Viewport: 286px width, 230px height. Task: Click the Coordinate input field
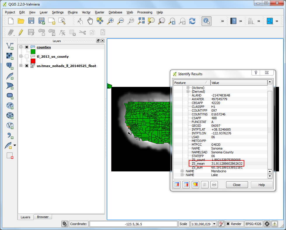click(134, 224)
